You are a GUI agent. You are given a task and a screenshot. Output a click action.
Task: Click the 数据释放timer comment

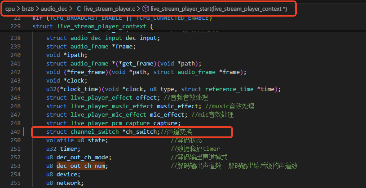pyautogui.click(x=195, y=149)
